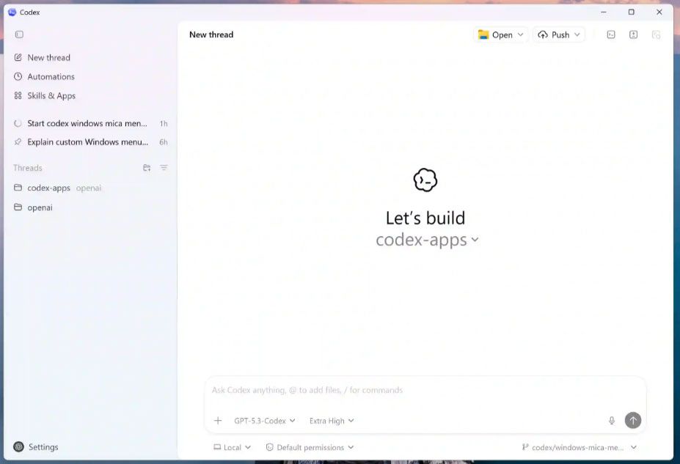
Task: Click the 6h timestamp on second thread
Action: click(164, 142)
